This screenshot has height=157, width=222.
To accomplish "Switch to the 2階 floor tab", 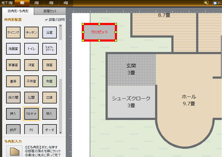I will [x=36, y=3].
